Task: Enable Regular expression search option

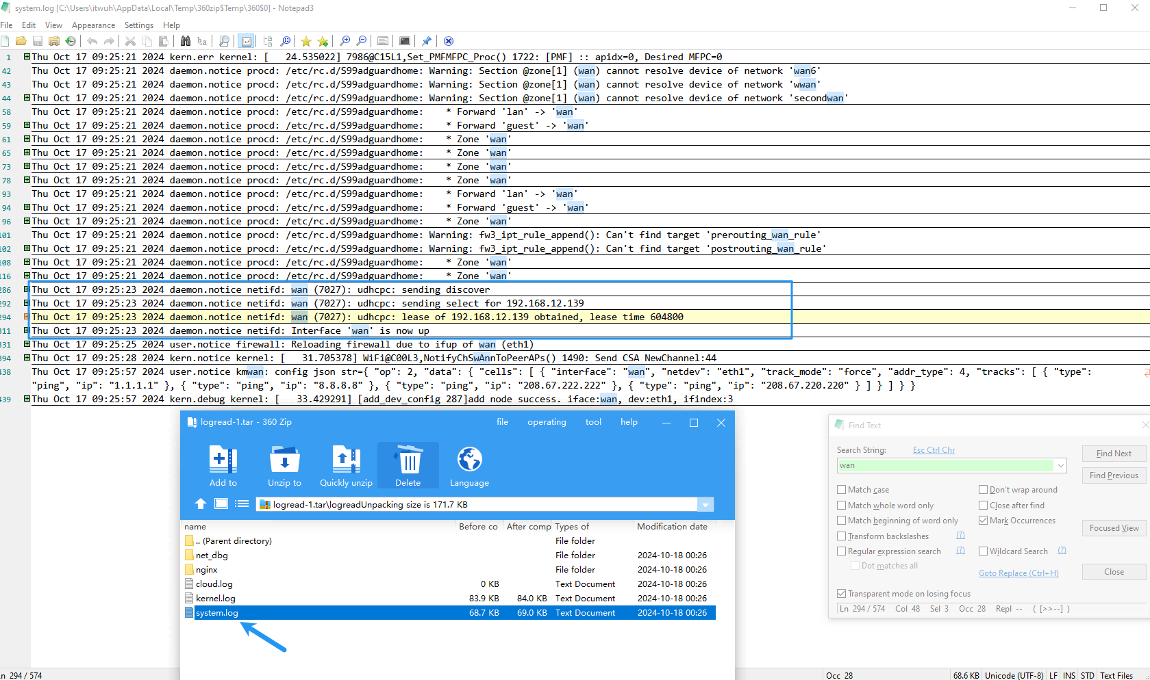Action: pos(841,551)
